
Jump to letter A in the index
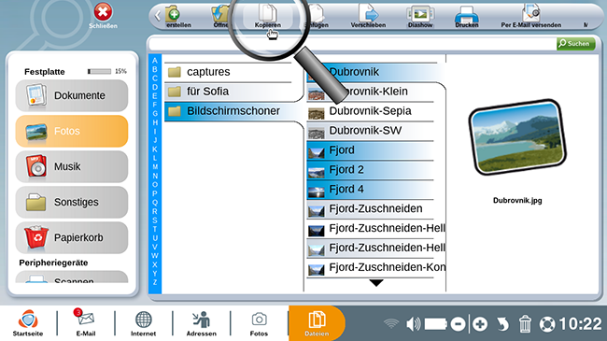[x=155, y=61]
